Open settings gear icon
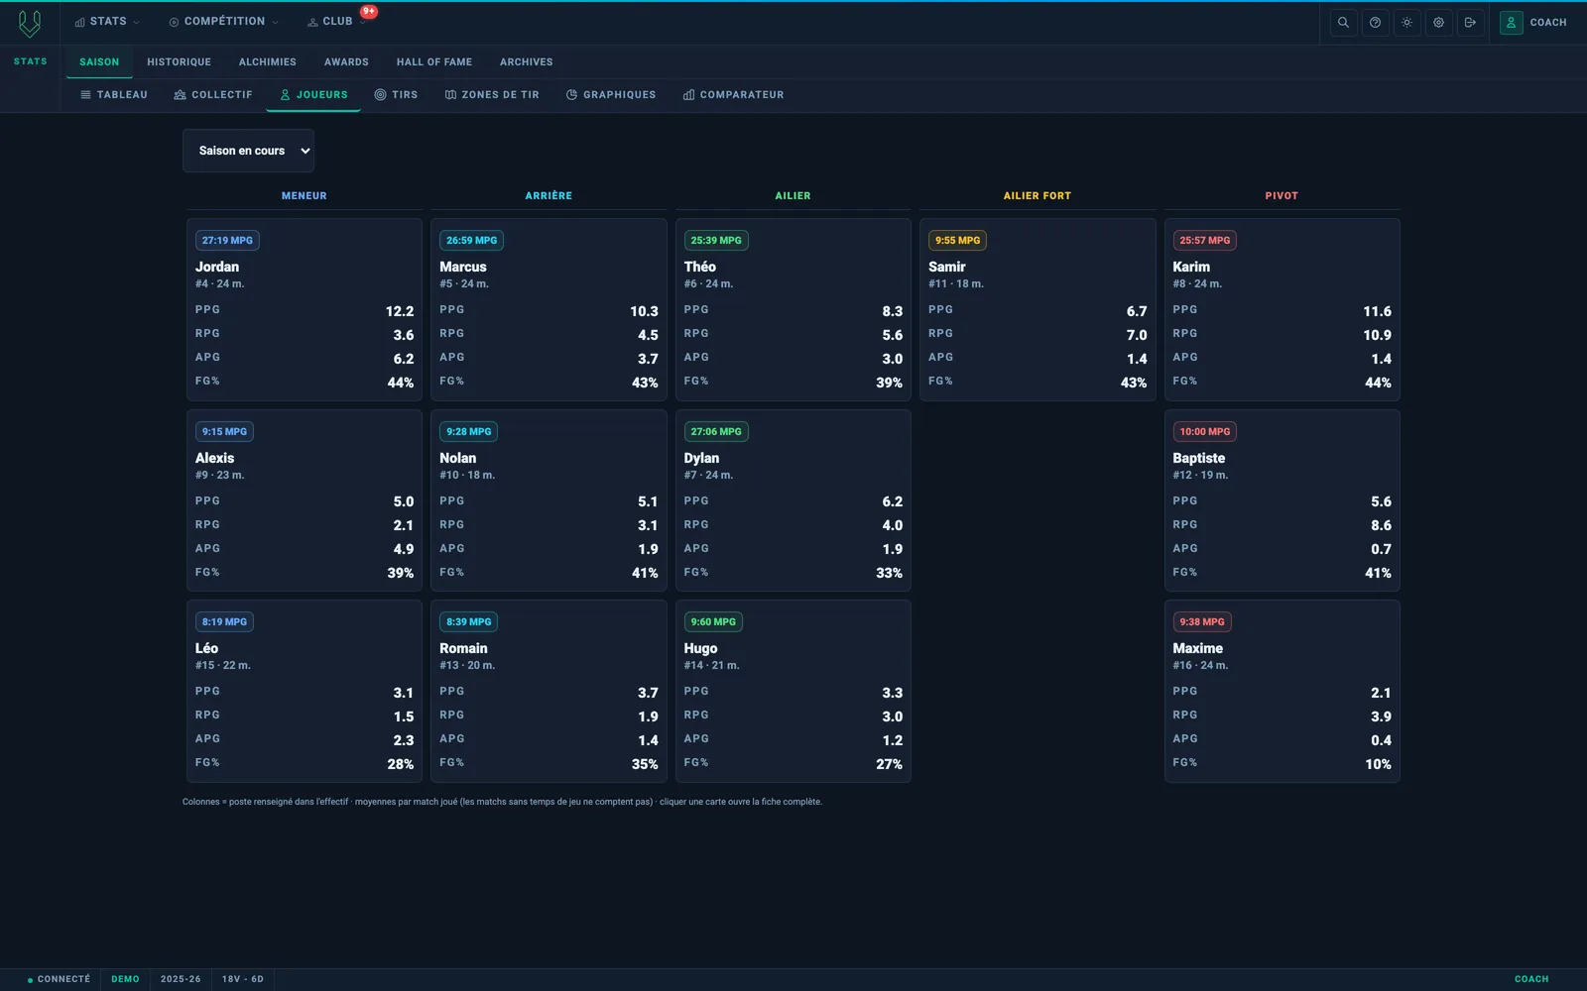This screenshot has height=991, width=1587. pos(1438,22)
